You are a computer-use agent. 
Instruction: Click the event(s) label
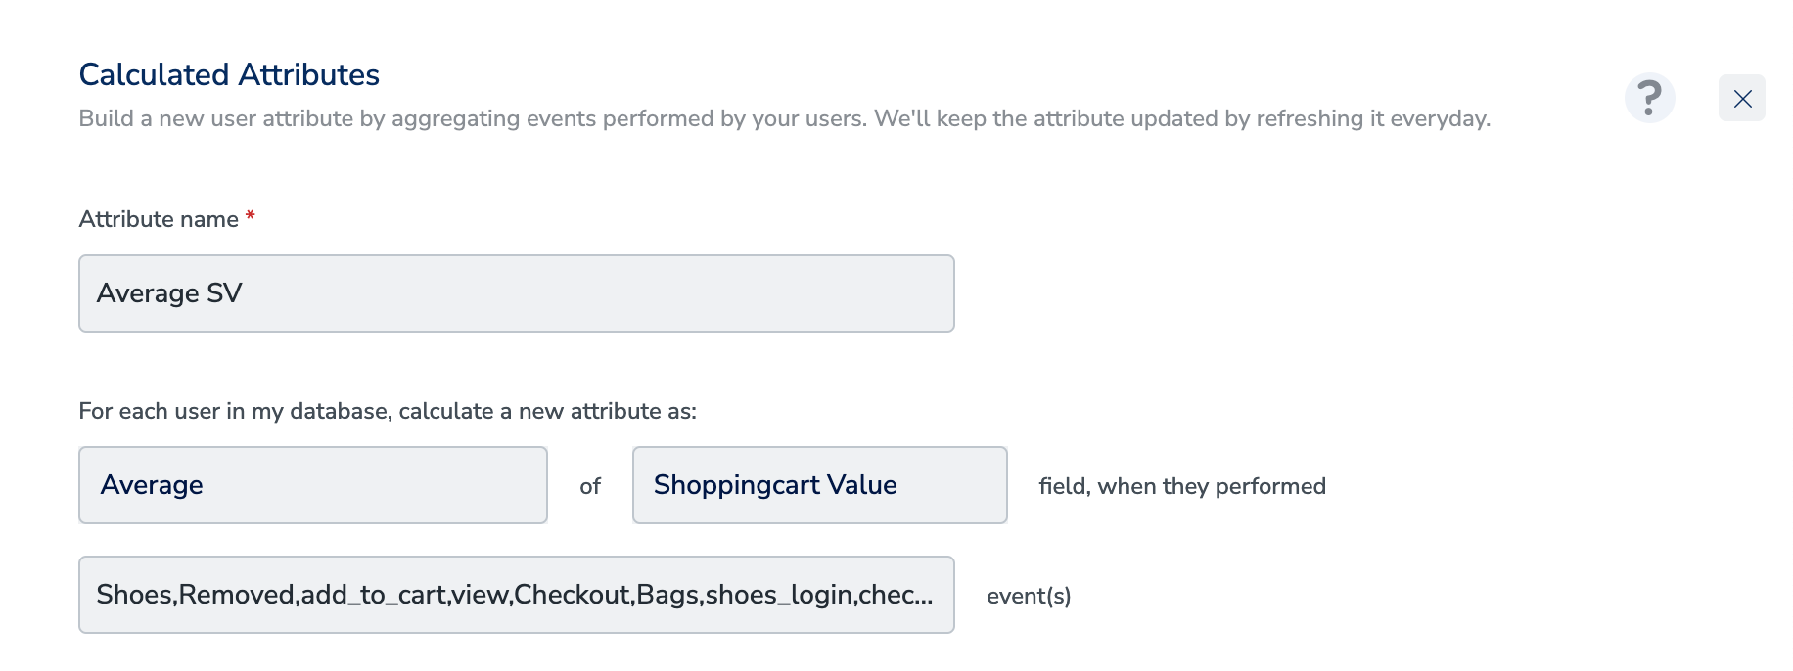(x=1028, y=596)
